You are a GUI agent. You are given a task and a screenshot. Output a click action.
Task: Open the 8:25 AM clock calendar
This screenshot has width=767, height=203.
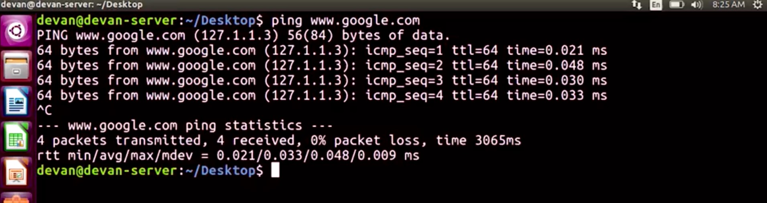point(728,5)
